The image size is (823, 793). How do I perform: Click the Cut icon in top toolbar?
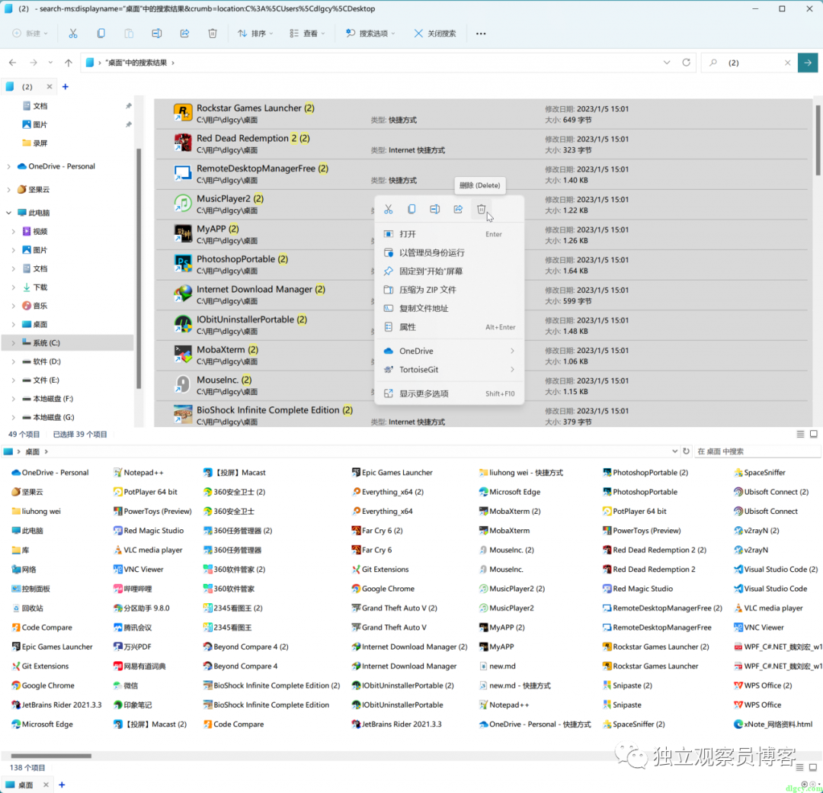(x=73, y=33)
